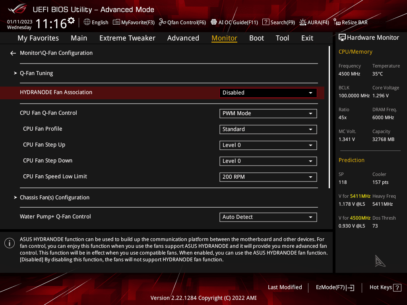Screen dimensions: 407x305
Task: Click the CPU Fan Q-Fan Control label
Action: pos(48,113)
